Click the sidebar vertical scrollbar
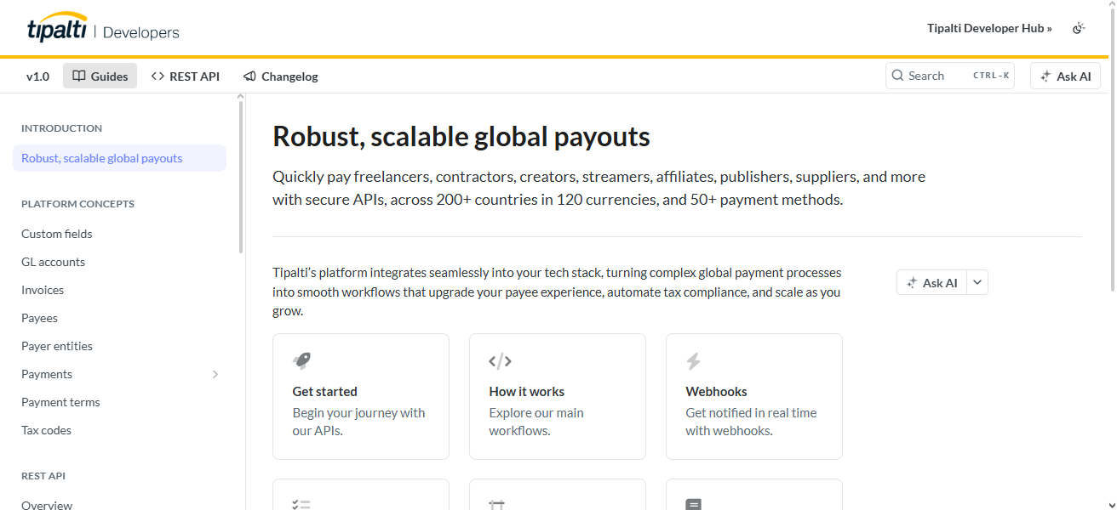The image size is (1117, 510). pos(241,178)
